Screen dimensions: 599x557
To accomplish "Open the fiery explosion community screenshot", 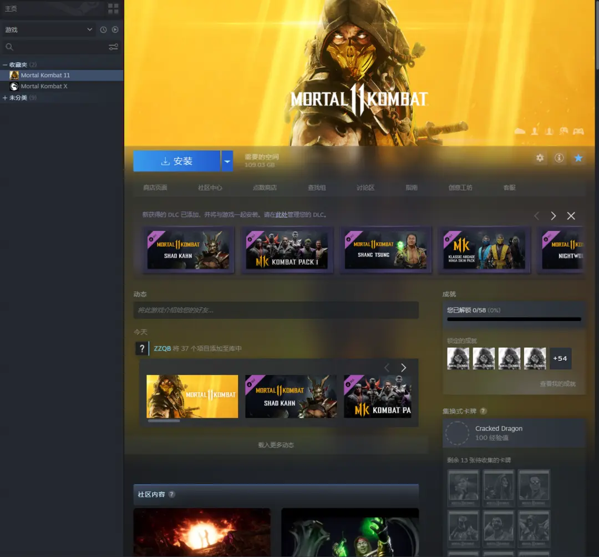I will pyautogui.click(x=202, y=533).
